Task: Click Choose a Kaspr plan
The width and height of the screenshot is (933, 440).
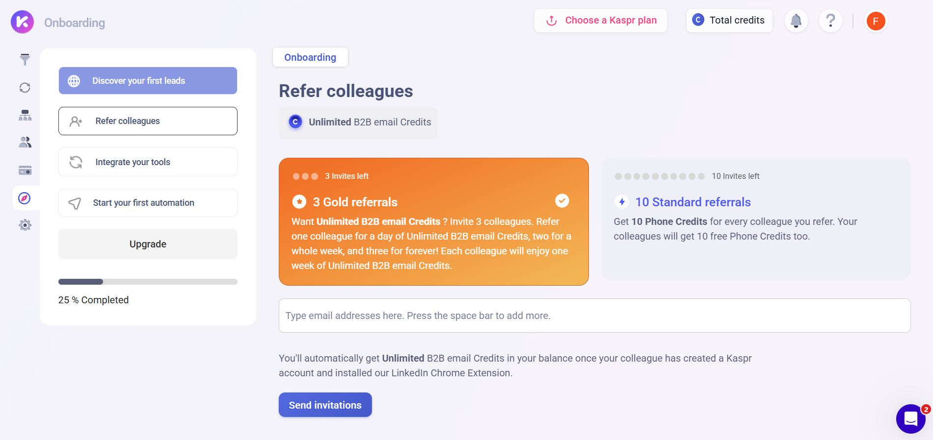Action: pos(601,21)
